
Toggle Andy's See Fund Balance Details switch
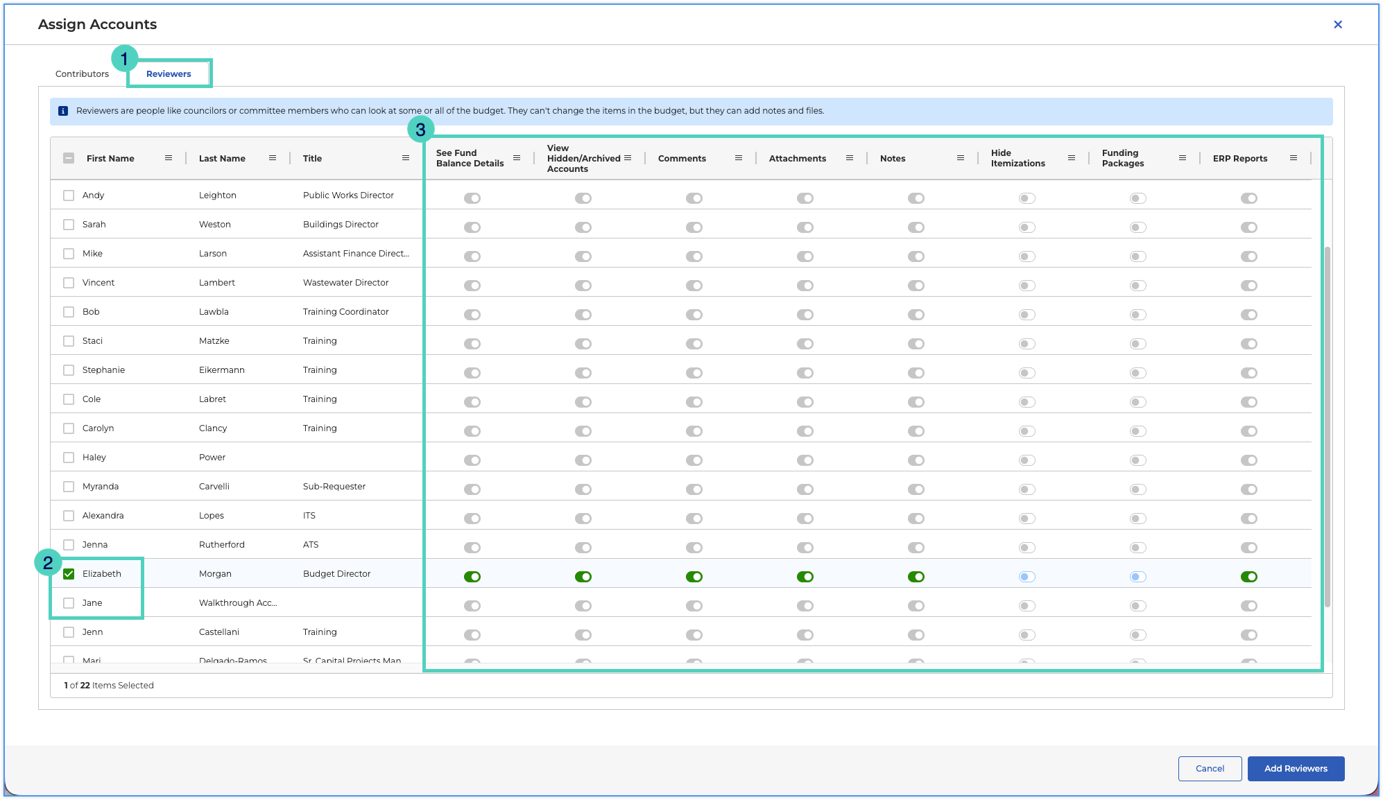point(472,198)
